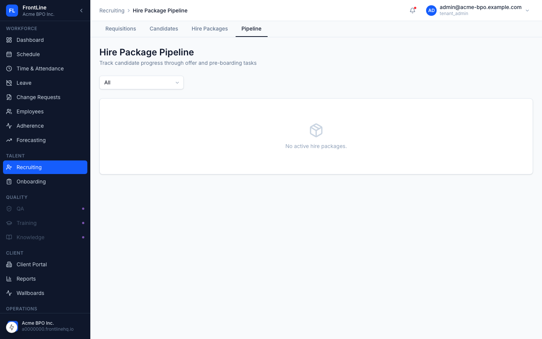Open the Dashboard from Workforce sidebar
542x339 pixels.
9,40
